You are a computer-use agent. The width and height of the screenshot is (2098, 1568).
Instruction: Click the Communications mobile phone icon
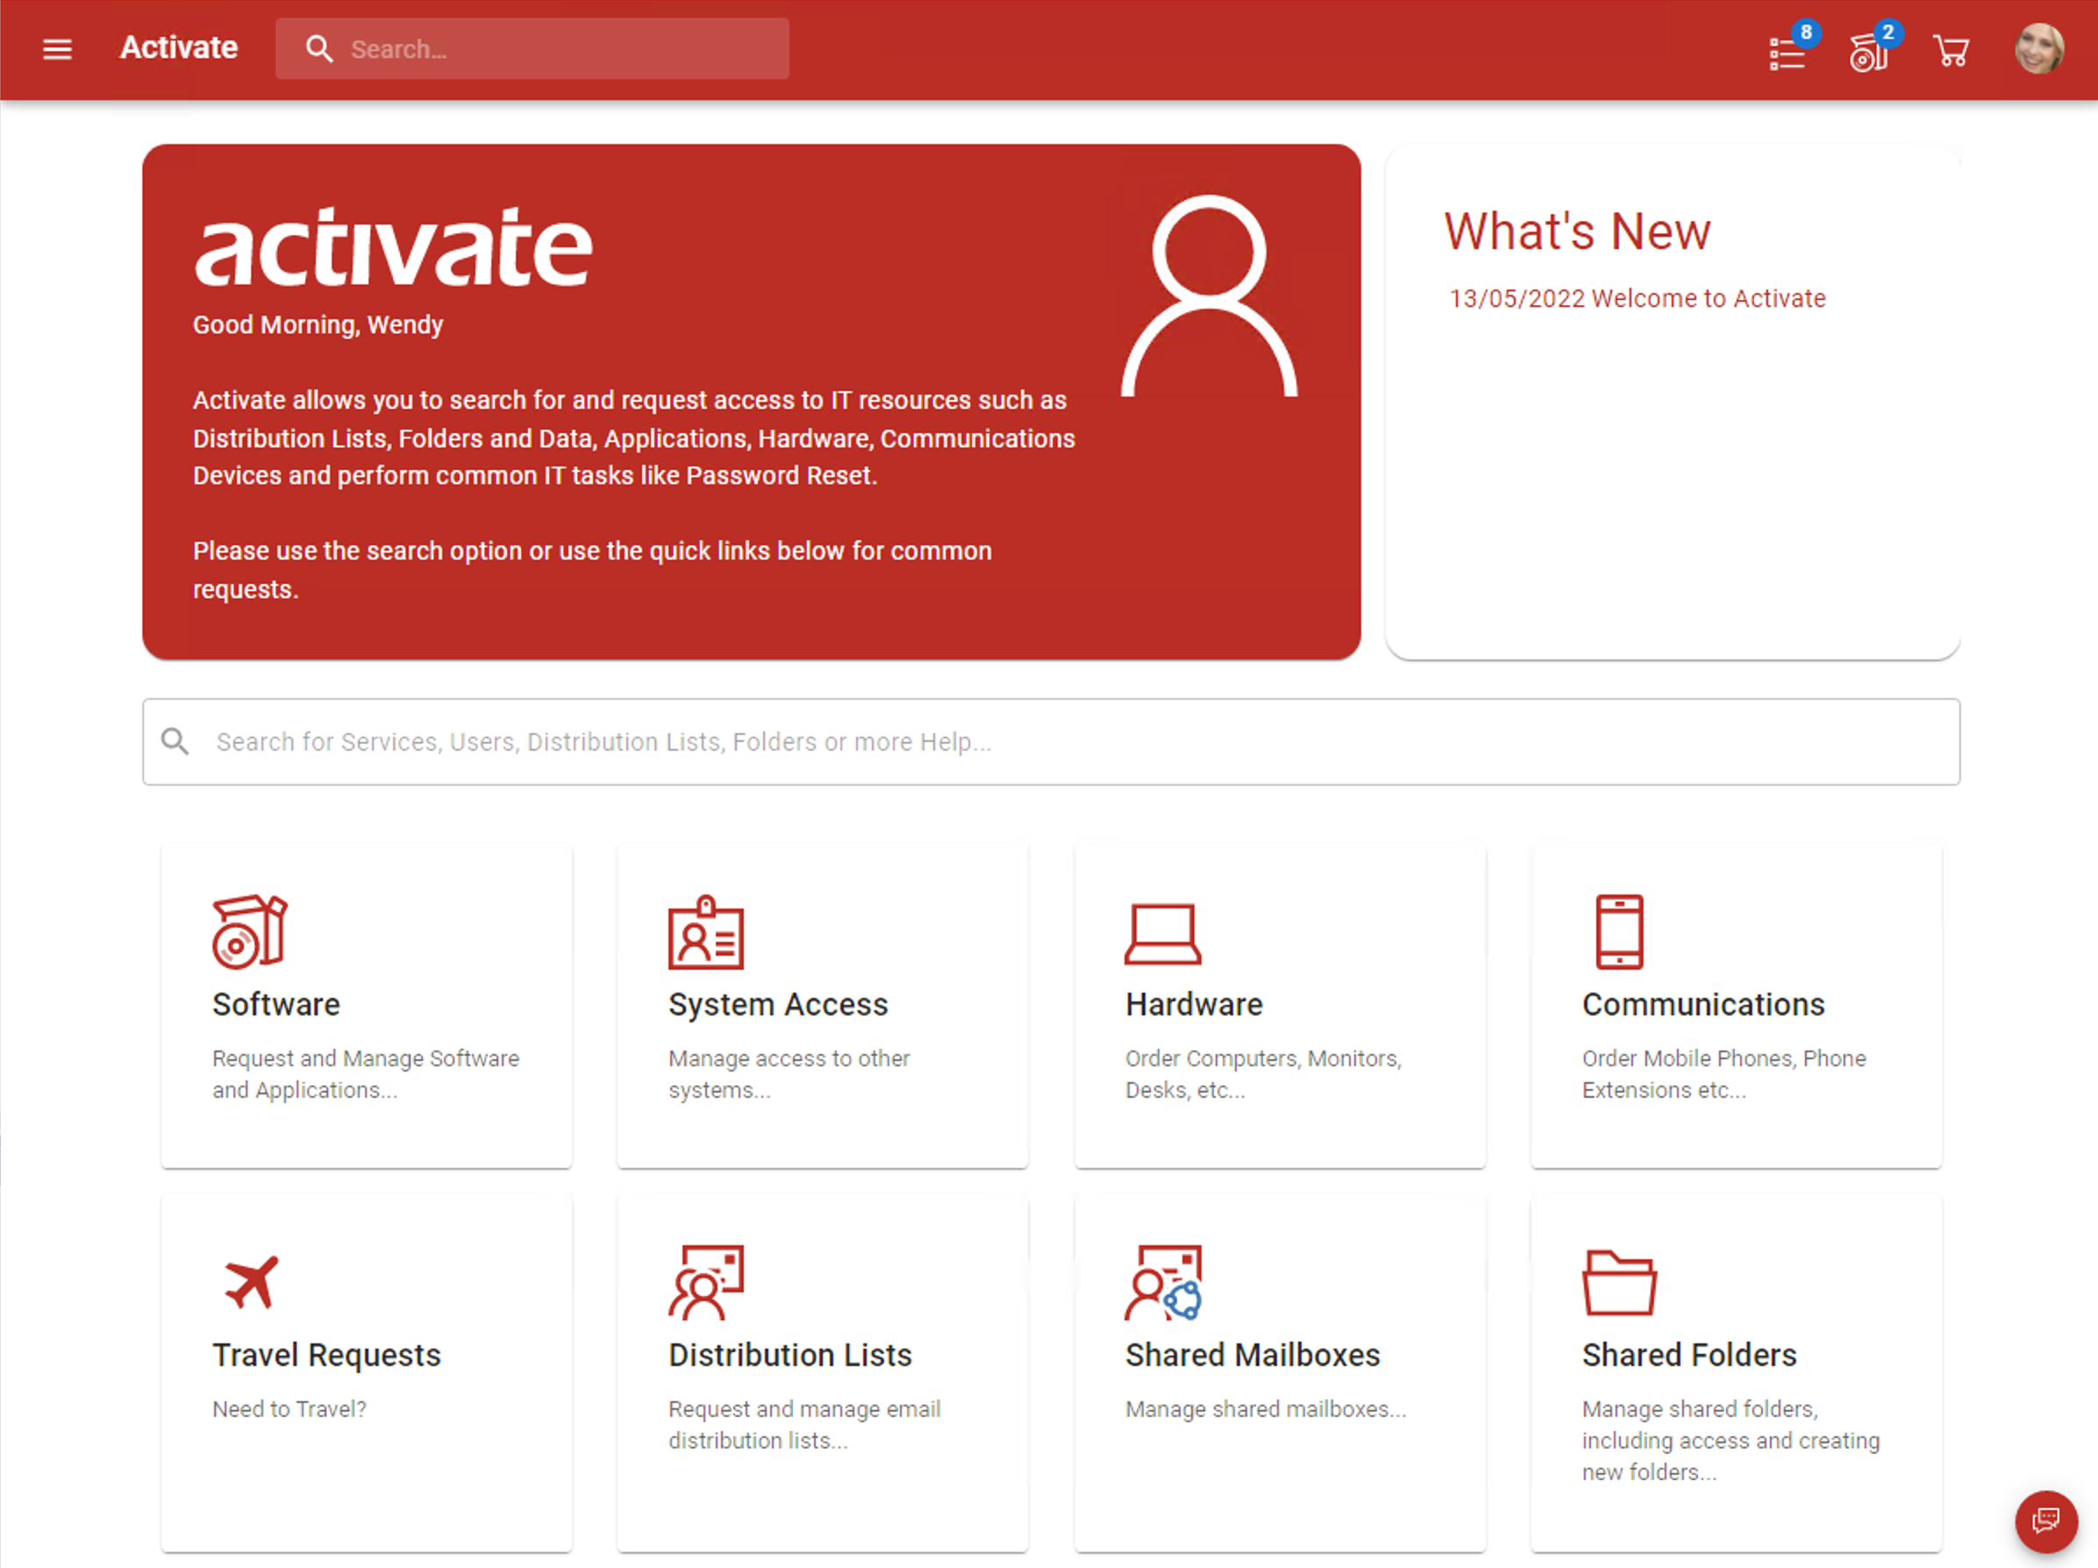(1619, 931)
